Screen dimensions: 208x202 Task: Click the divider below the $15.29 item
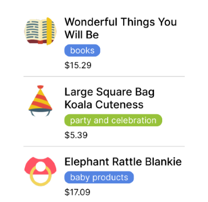coord(104,76)
